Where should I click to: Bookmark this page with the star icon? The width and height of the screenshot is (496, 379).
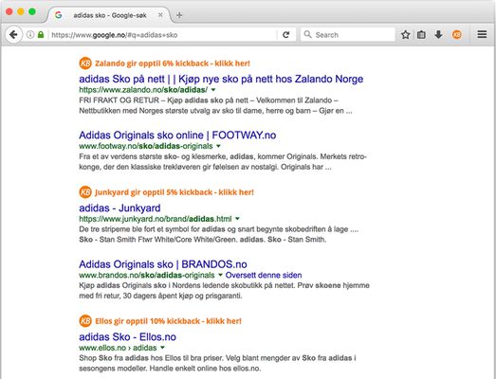405,35
